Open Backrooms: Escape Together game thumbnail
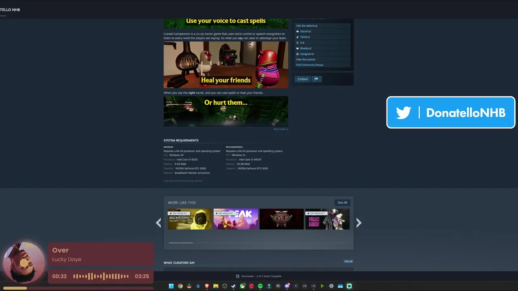Image resolution: width=518 pixels, height=291 pixels. tap(190, 219)
